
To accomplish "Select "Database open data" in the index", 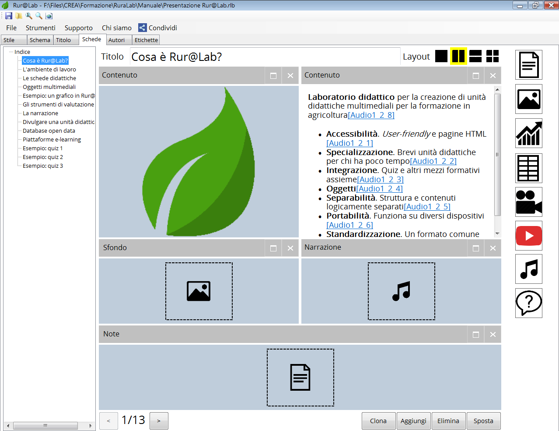I will click(x=49, y=131).
